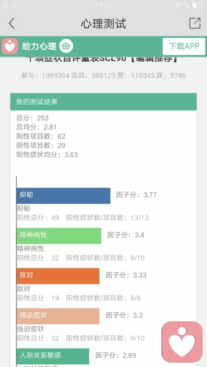Tap the 总分: 253 score line
Viewport: 207px width, 367px height.
(32, 118)
